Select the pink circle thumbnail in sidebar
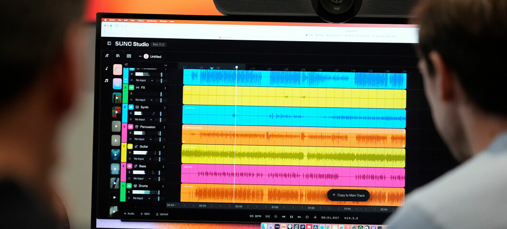 coord(117,69)
